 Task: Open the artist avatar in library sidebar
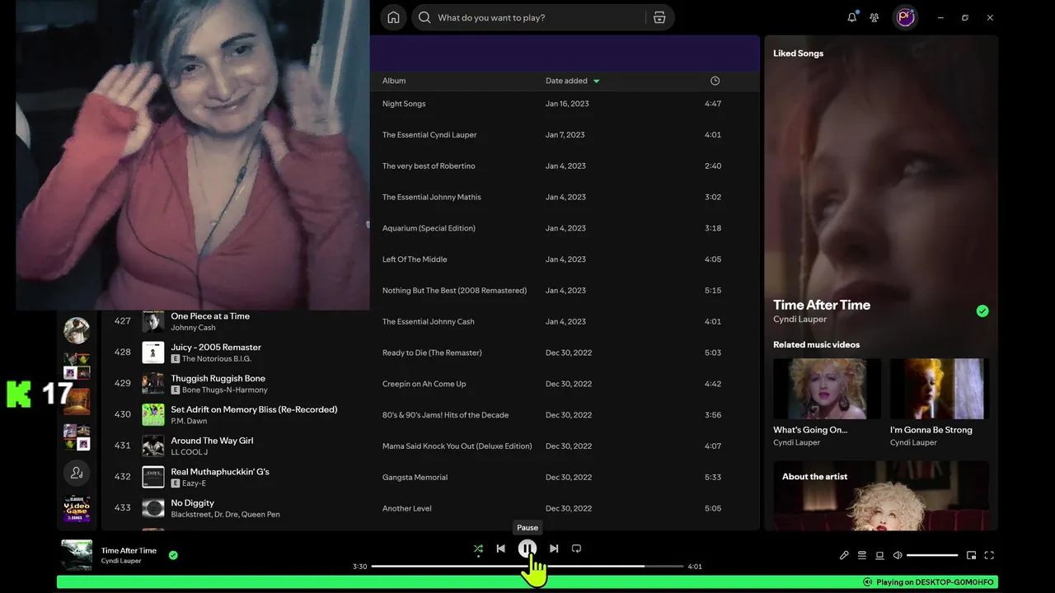pos(77,330)
